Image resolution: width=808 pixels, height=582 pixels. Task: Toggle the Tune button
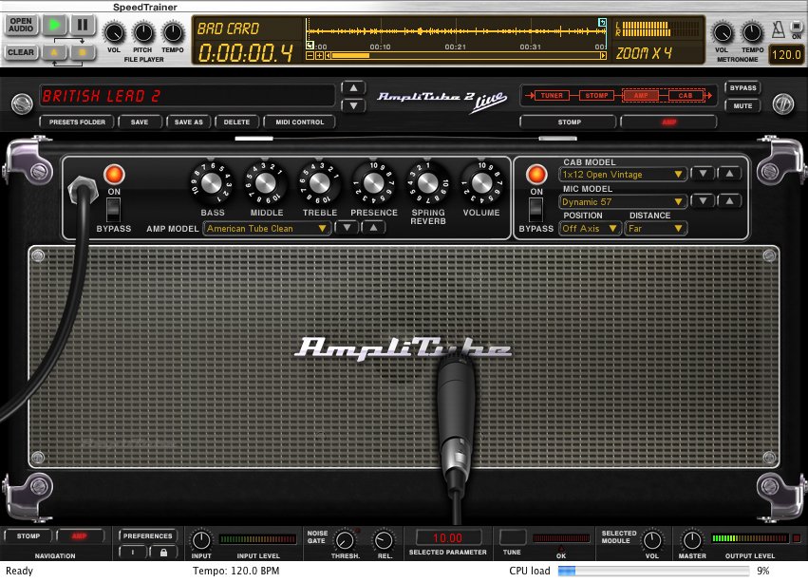513,537
